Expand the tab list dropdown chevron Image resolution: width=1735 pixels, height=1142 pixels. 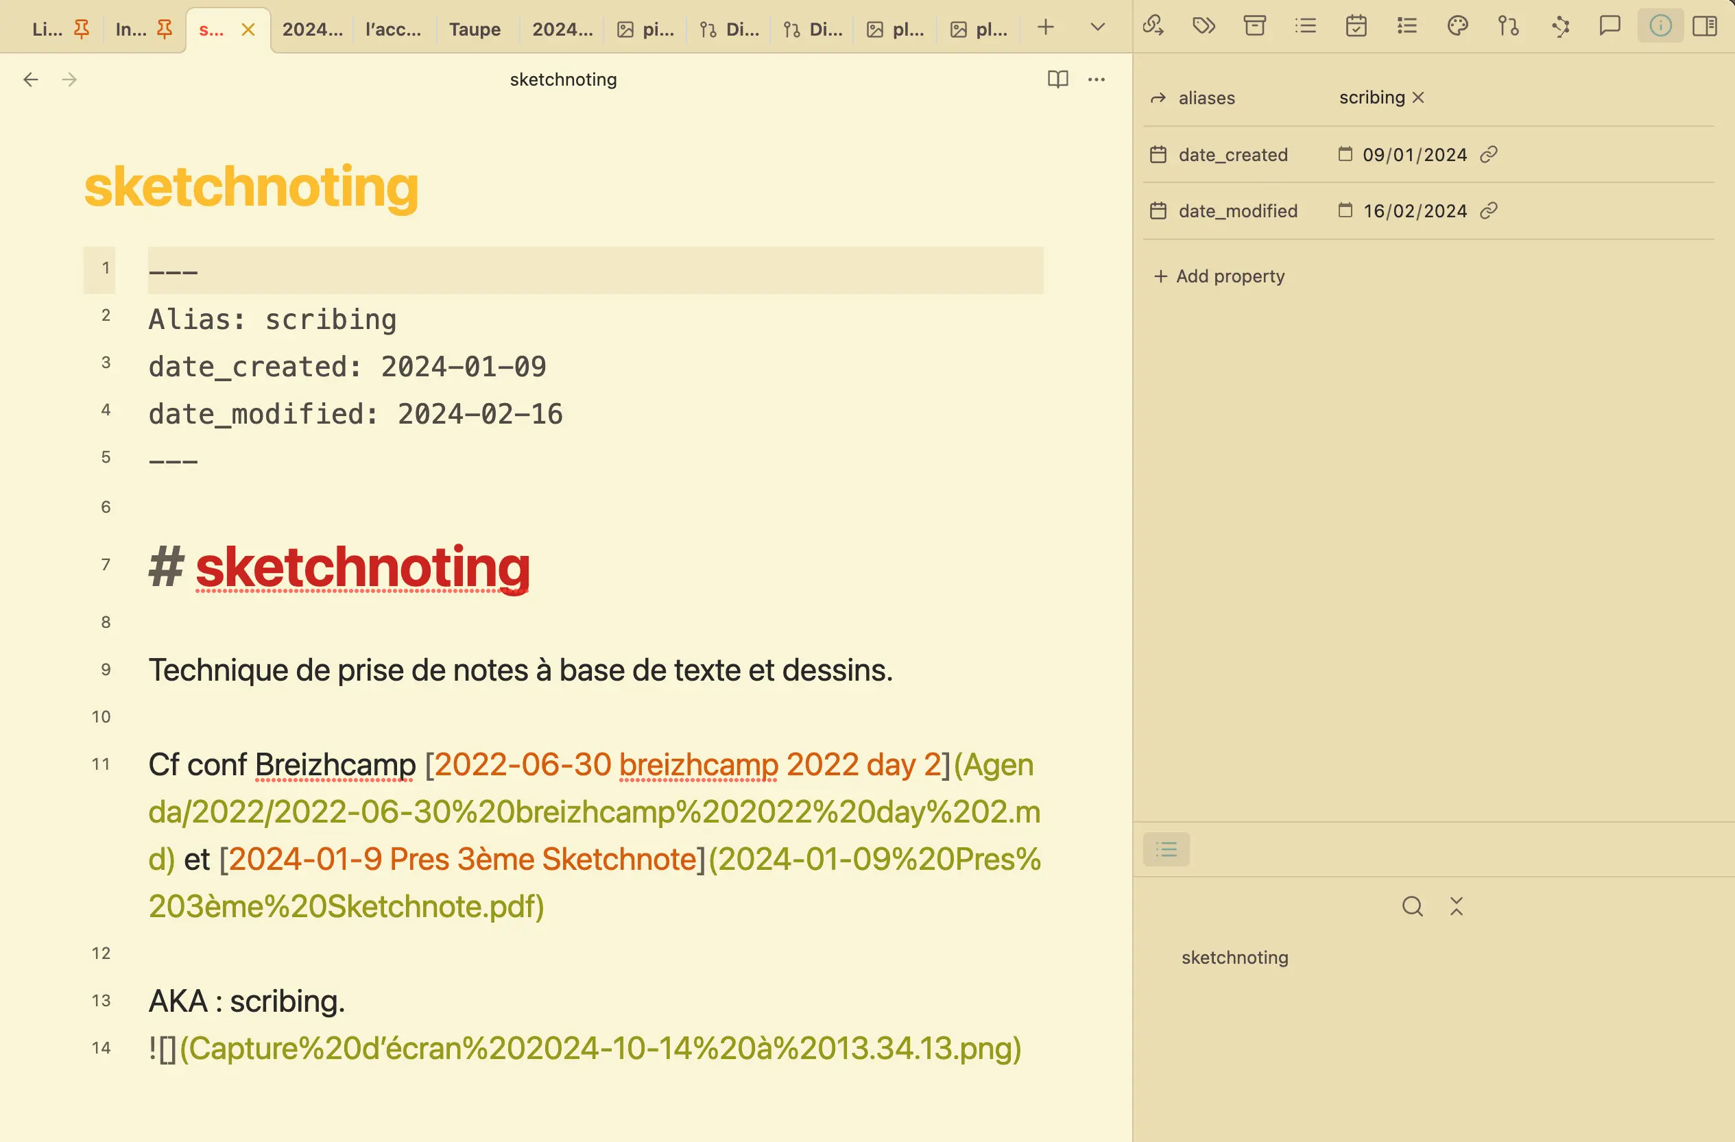pos(1097,27)
